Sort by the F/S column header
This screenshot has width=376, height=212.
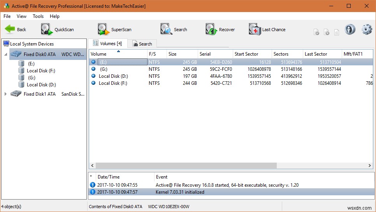click(x=156, y=54)
